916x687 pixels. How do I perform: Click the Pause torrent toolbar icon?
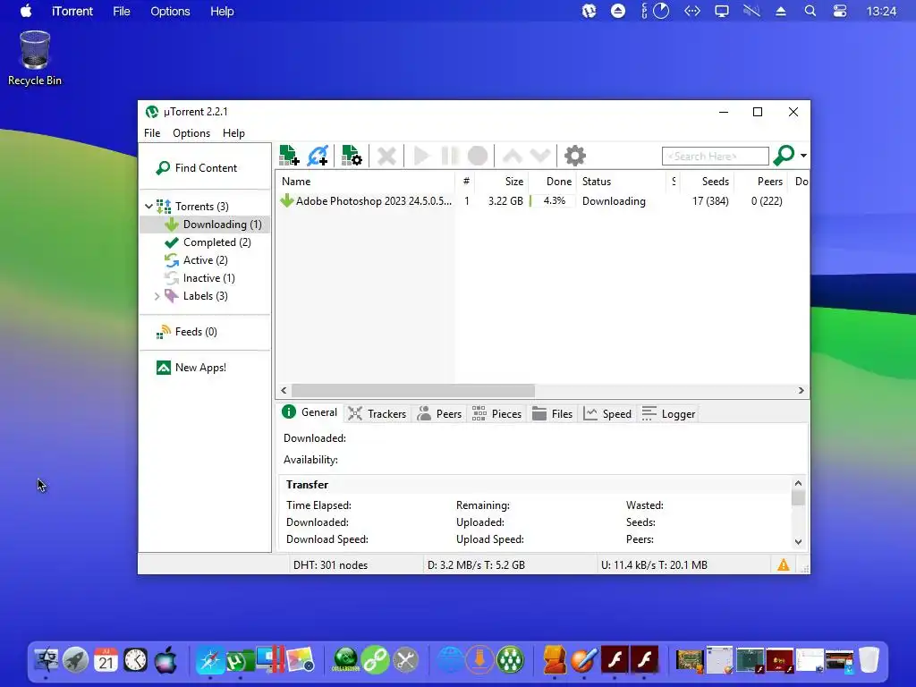449,156
